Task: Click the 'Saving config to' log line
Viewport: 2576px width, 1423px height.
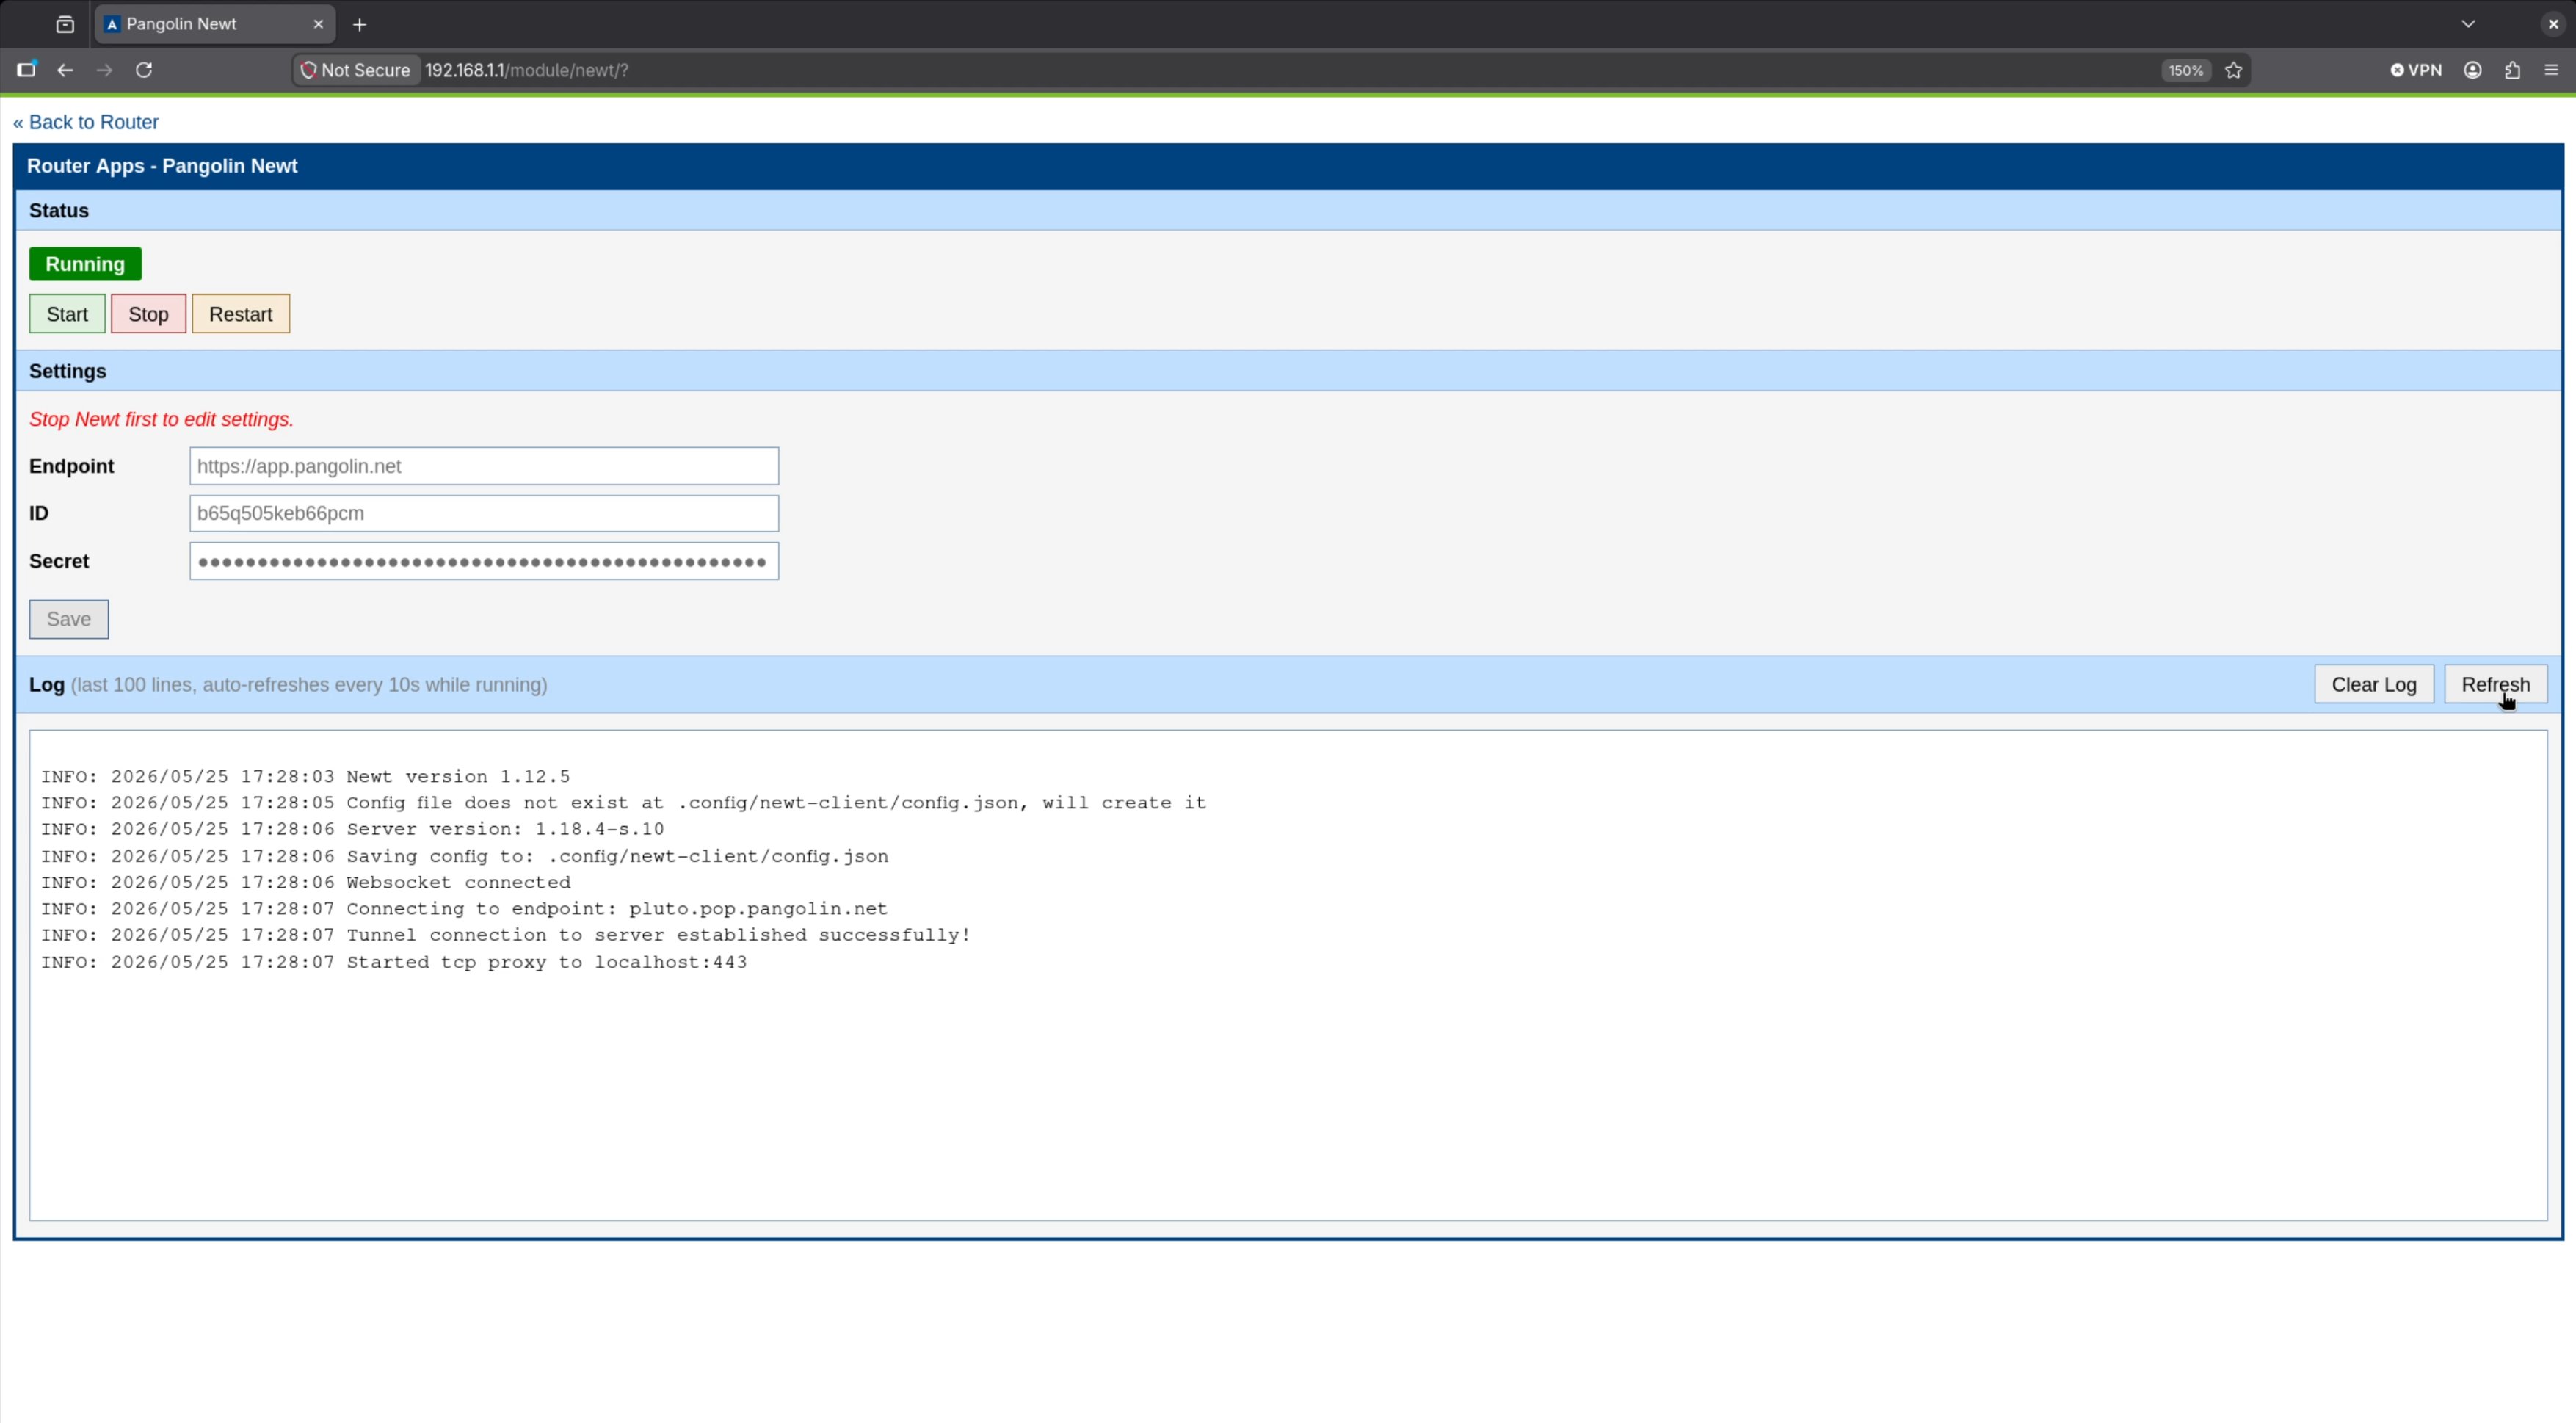Action: coord(464,856)
